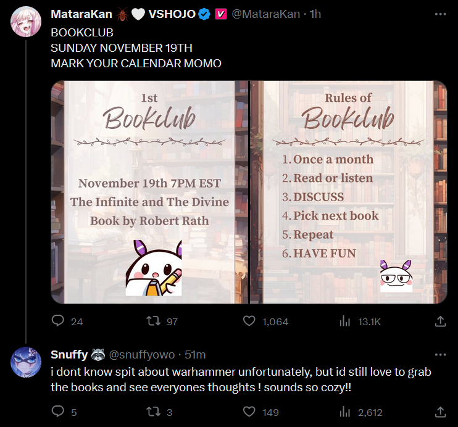The height and width of the screenshot is (427, 458).
Task: Reply to Snuffy's tweet
Action: click(58, 412)
